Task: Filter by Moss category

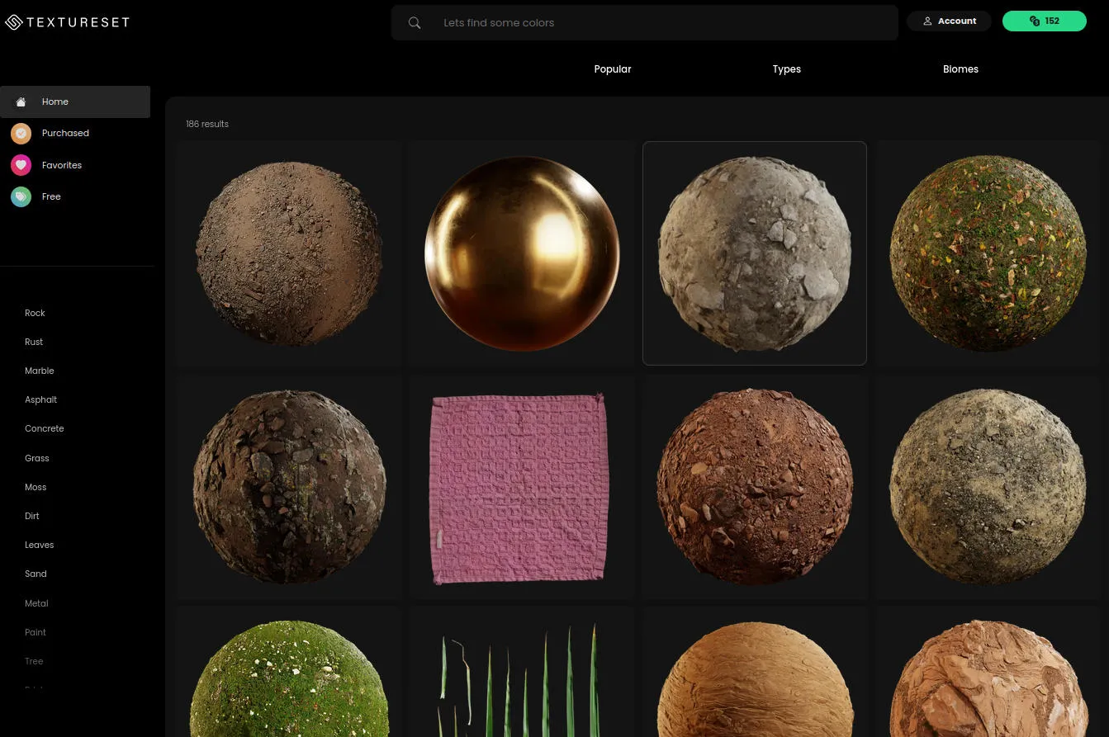Action: 36,487
